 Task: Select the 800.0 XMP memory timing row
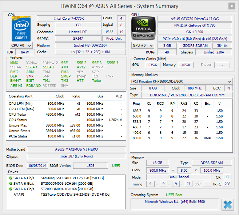(x=181, y=138)
